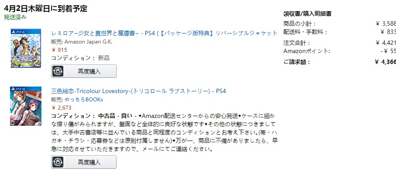The width and height of the screenshot is (396, 174).
Task: Click the 注文合計 label in the summary
Action: 297,43
